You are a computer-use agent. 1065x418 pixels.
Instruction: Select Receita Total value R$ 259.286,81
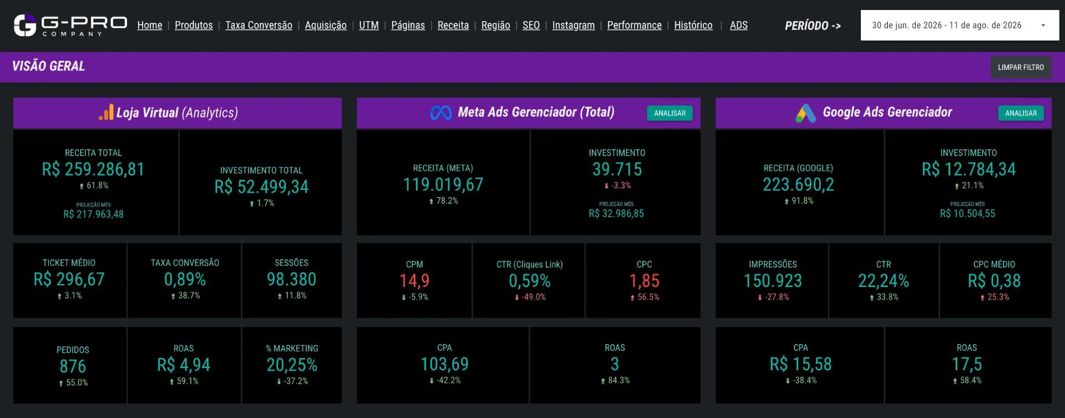pyautogui.click(x=93, y=169)
